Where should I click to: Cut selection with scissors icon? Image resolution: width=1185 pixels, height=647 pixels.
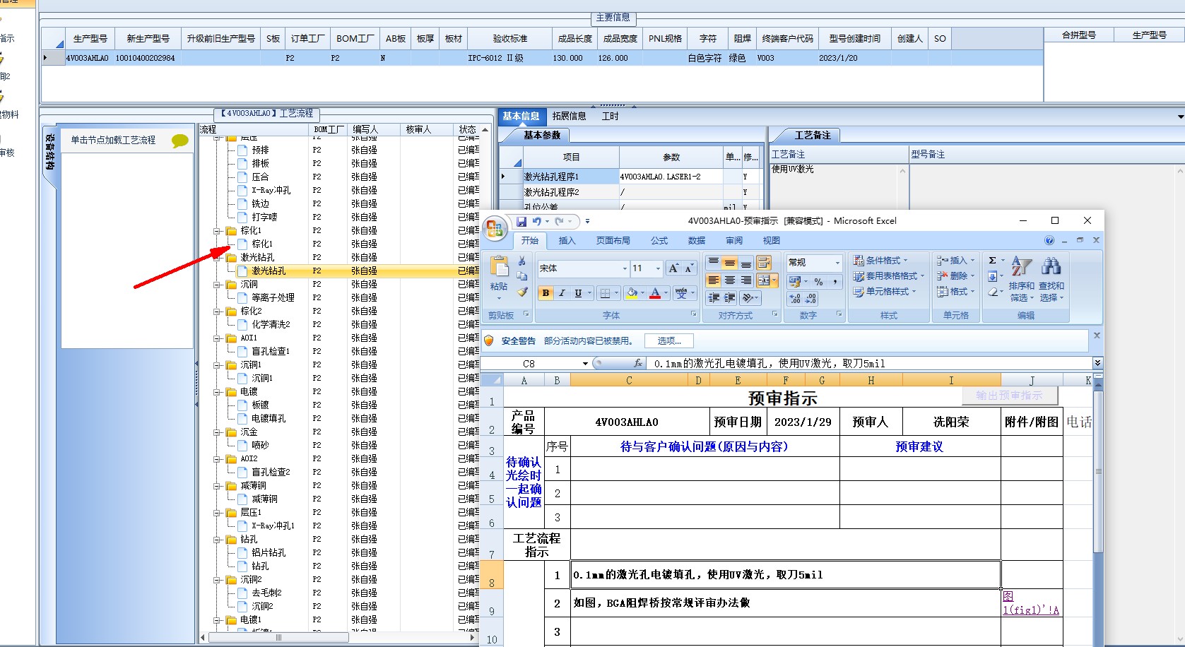pyautogui.click(x=522, y=261)
